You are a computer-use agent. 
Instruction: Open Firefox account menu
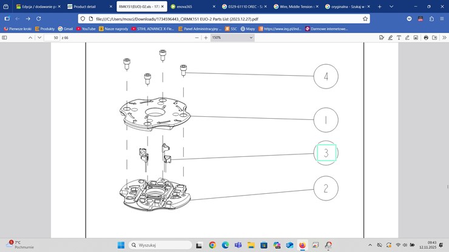click(409, 19)
